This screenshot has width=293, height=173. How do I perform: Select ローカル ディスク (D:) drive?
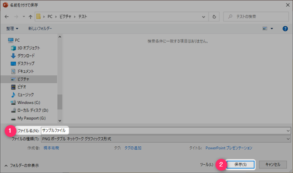pyautogui.click(x=33, y=110)
